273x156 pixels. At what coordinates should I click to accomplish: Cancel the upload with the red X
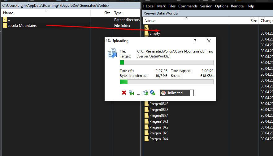point(124,93)
